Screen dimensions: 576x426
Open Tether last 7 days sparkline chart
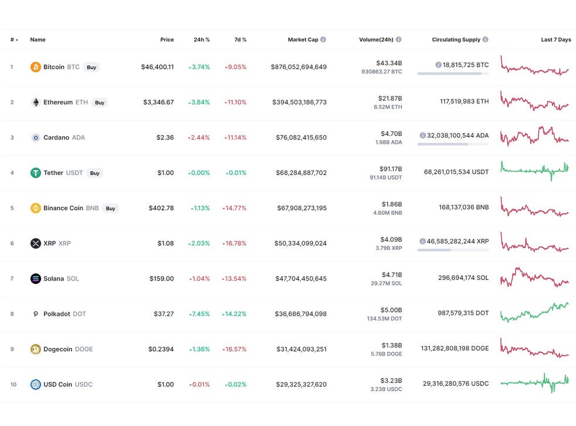[x=534, y=171]
